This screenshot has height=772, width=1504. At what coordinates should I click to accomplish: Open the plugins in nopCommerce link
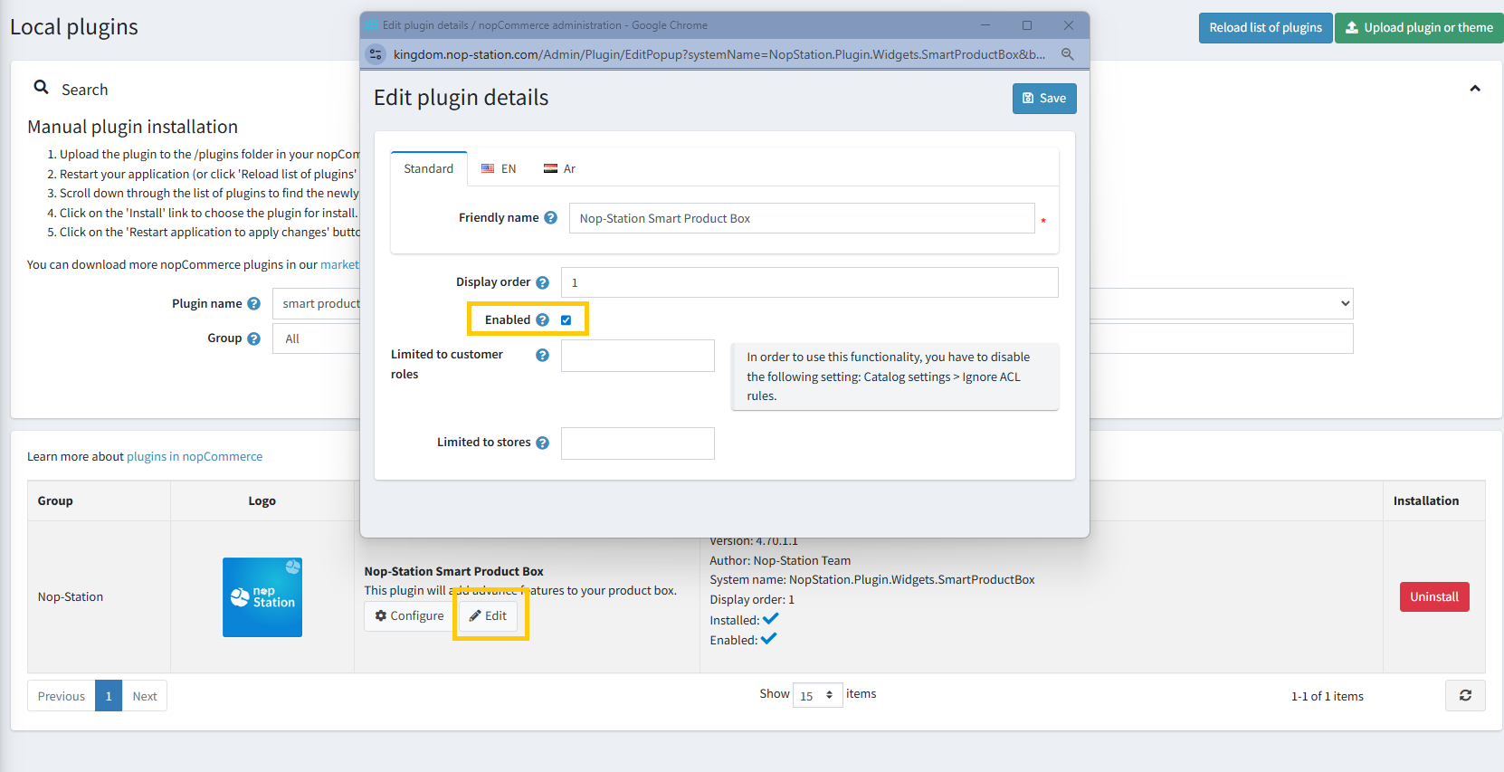pos(195,457)
